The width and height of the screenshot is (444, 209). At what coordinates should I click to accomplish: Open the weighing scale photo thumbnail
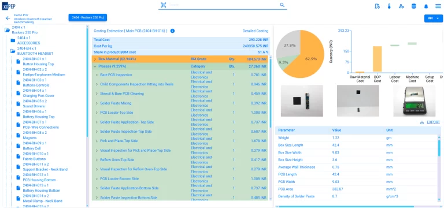point(415,100)
